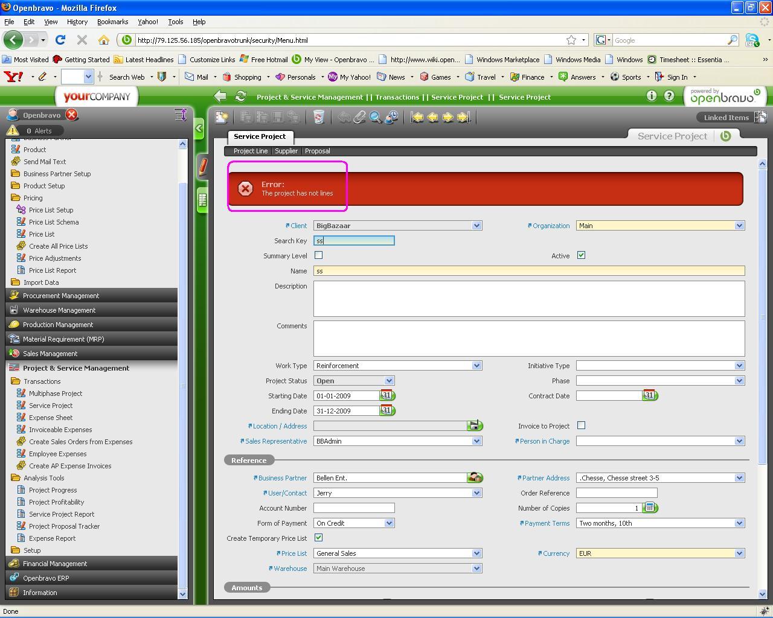Open the Work Type dropdown
Viewport: 773px width, 618px height.
click(476, 366)
